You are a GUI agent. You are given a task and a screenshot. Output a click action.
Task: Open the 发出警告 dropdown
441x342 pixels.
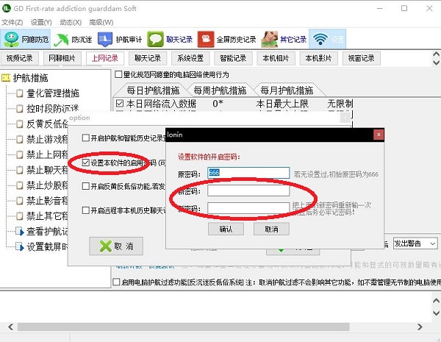tap(415, 243)
